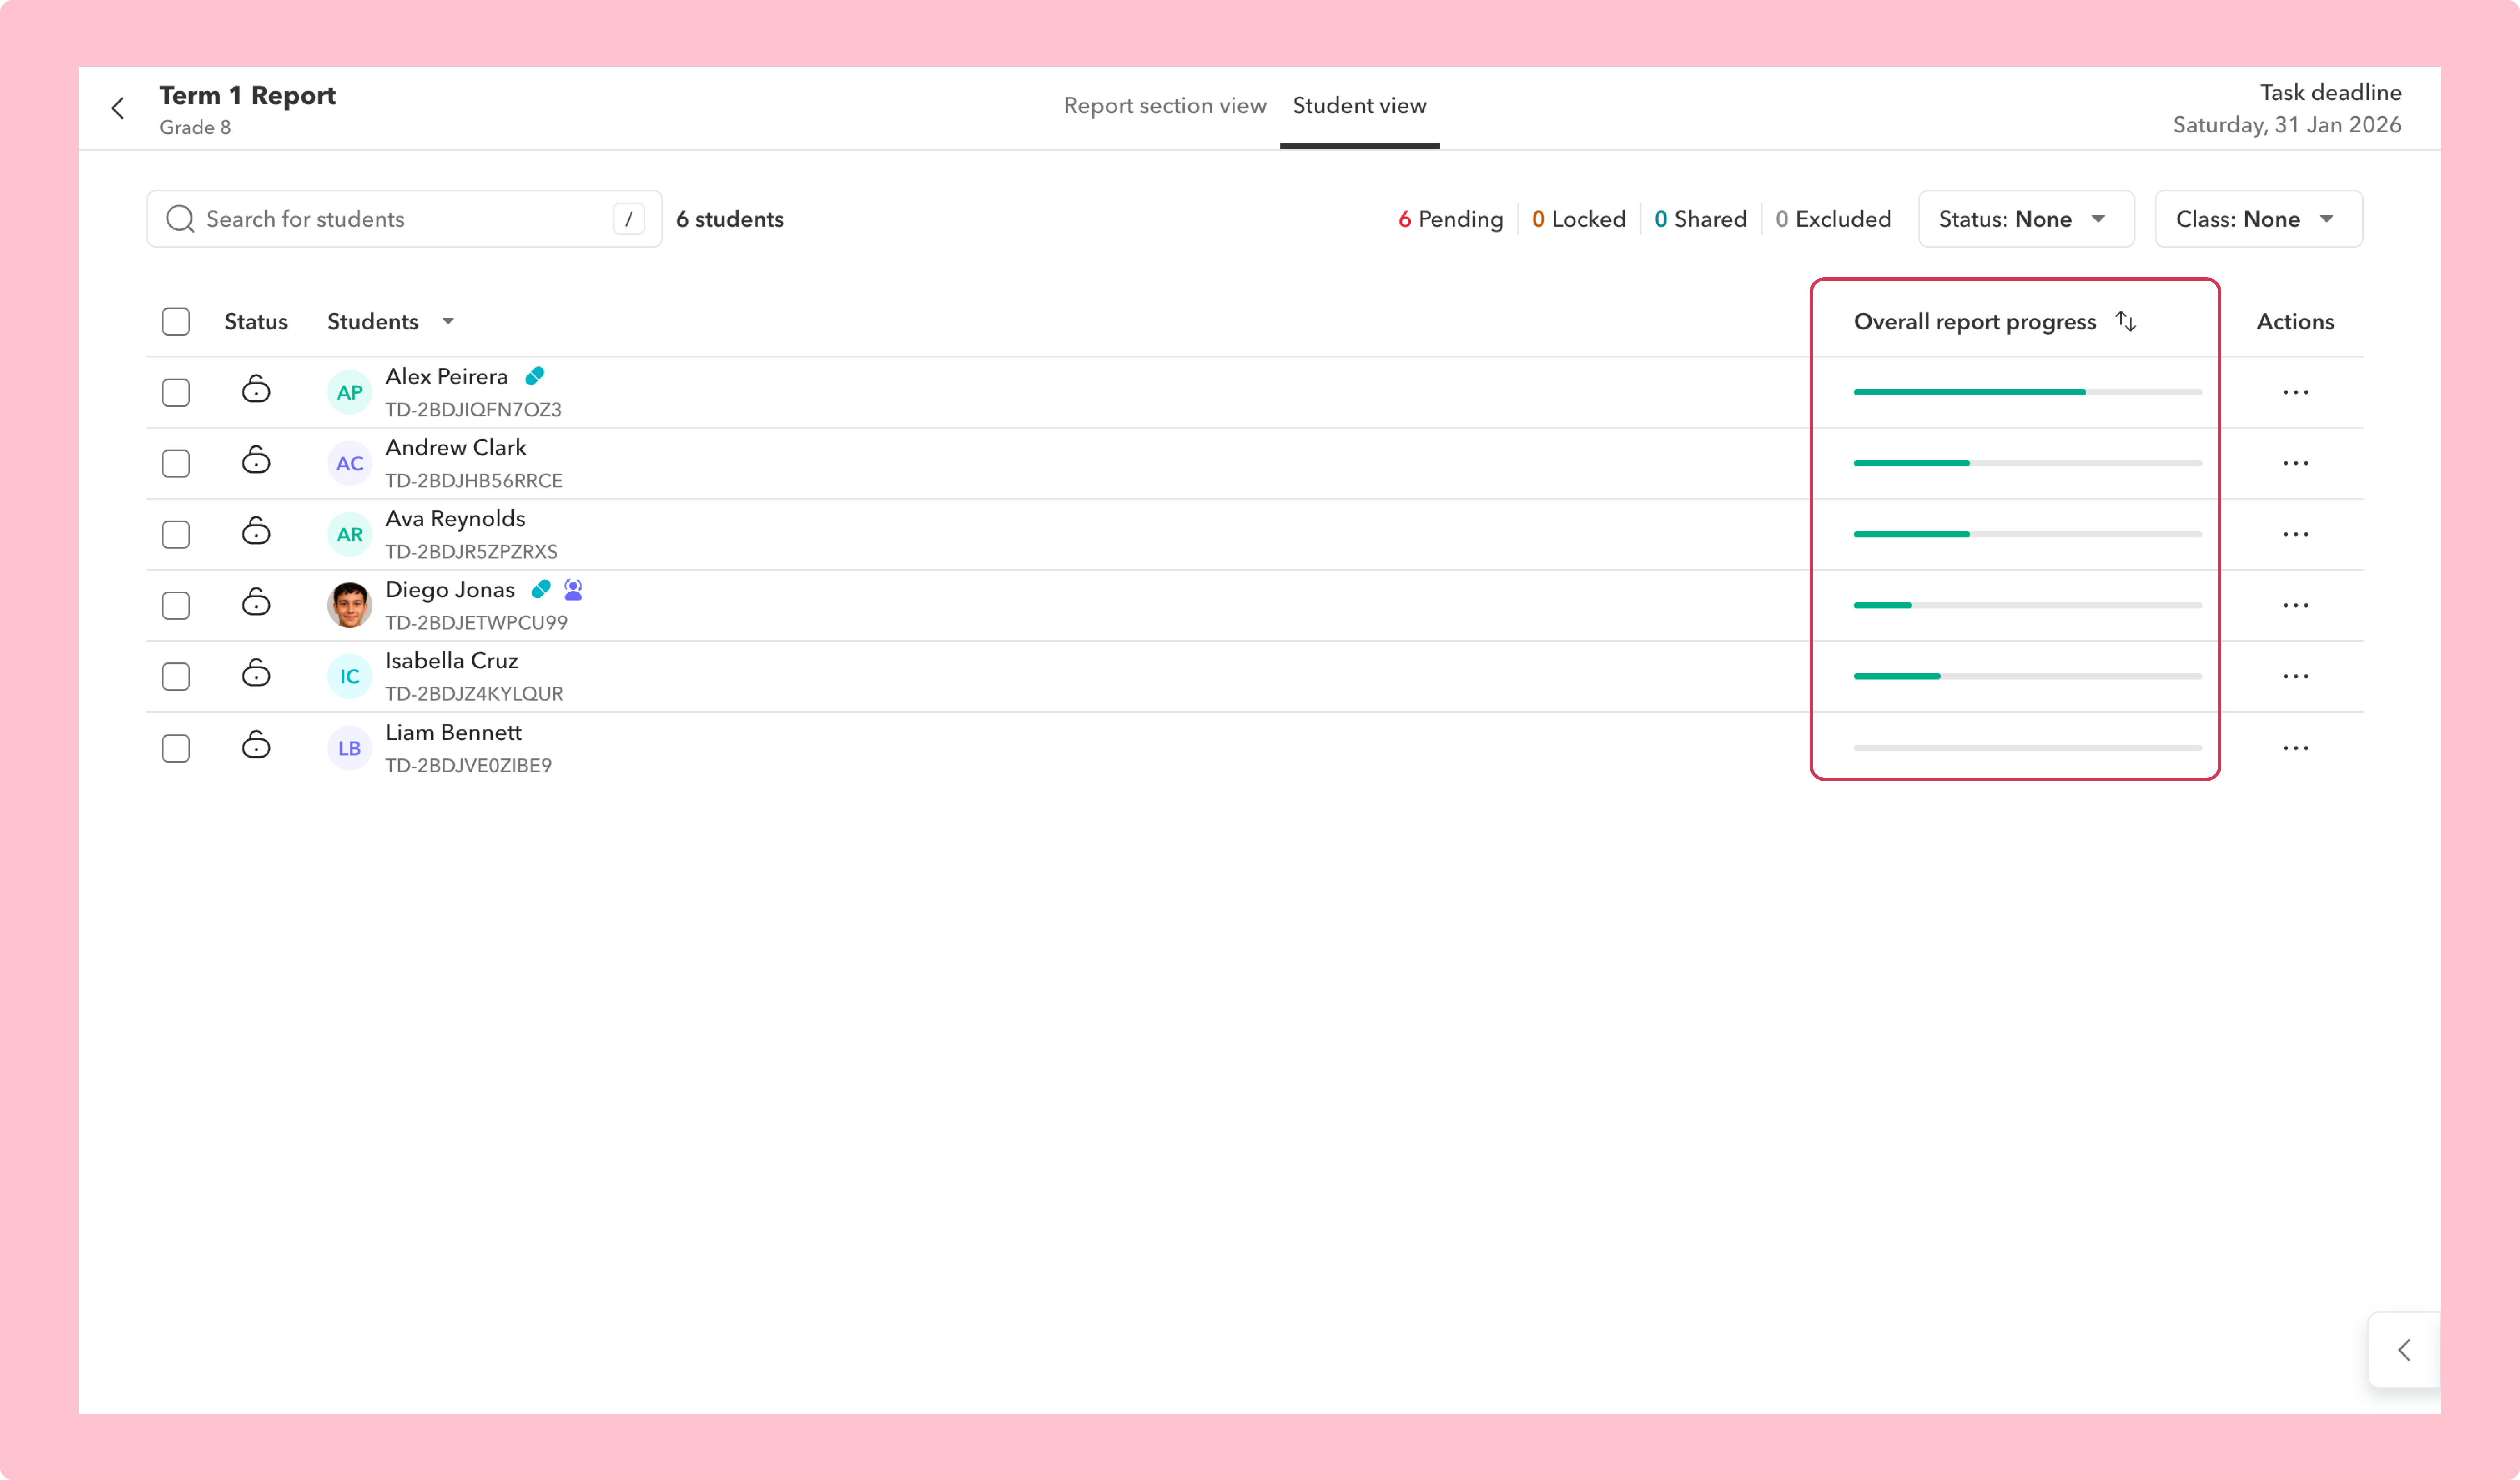Select the checkbox for Liam Bennett

(176, 748)
